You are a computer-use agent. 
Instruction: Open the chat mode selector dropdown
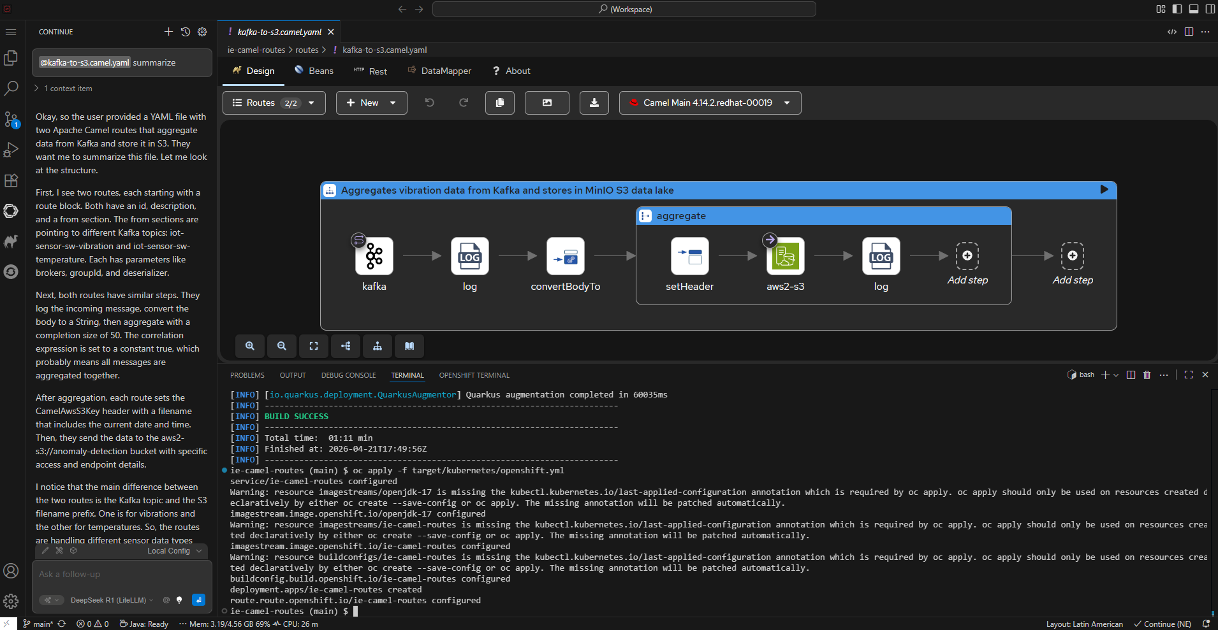tap(51, 600)
